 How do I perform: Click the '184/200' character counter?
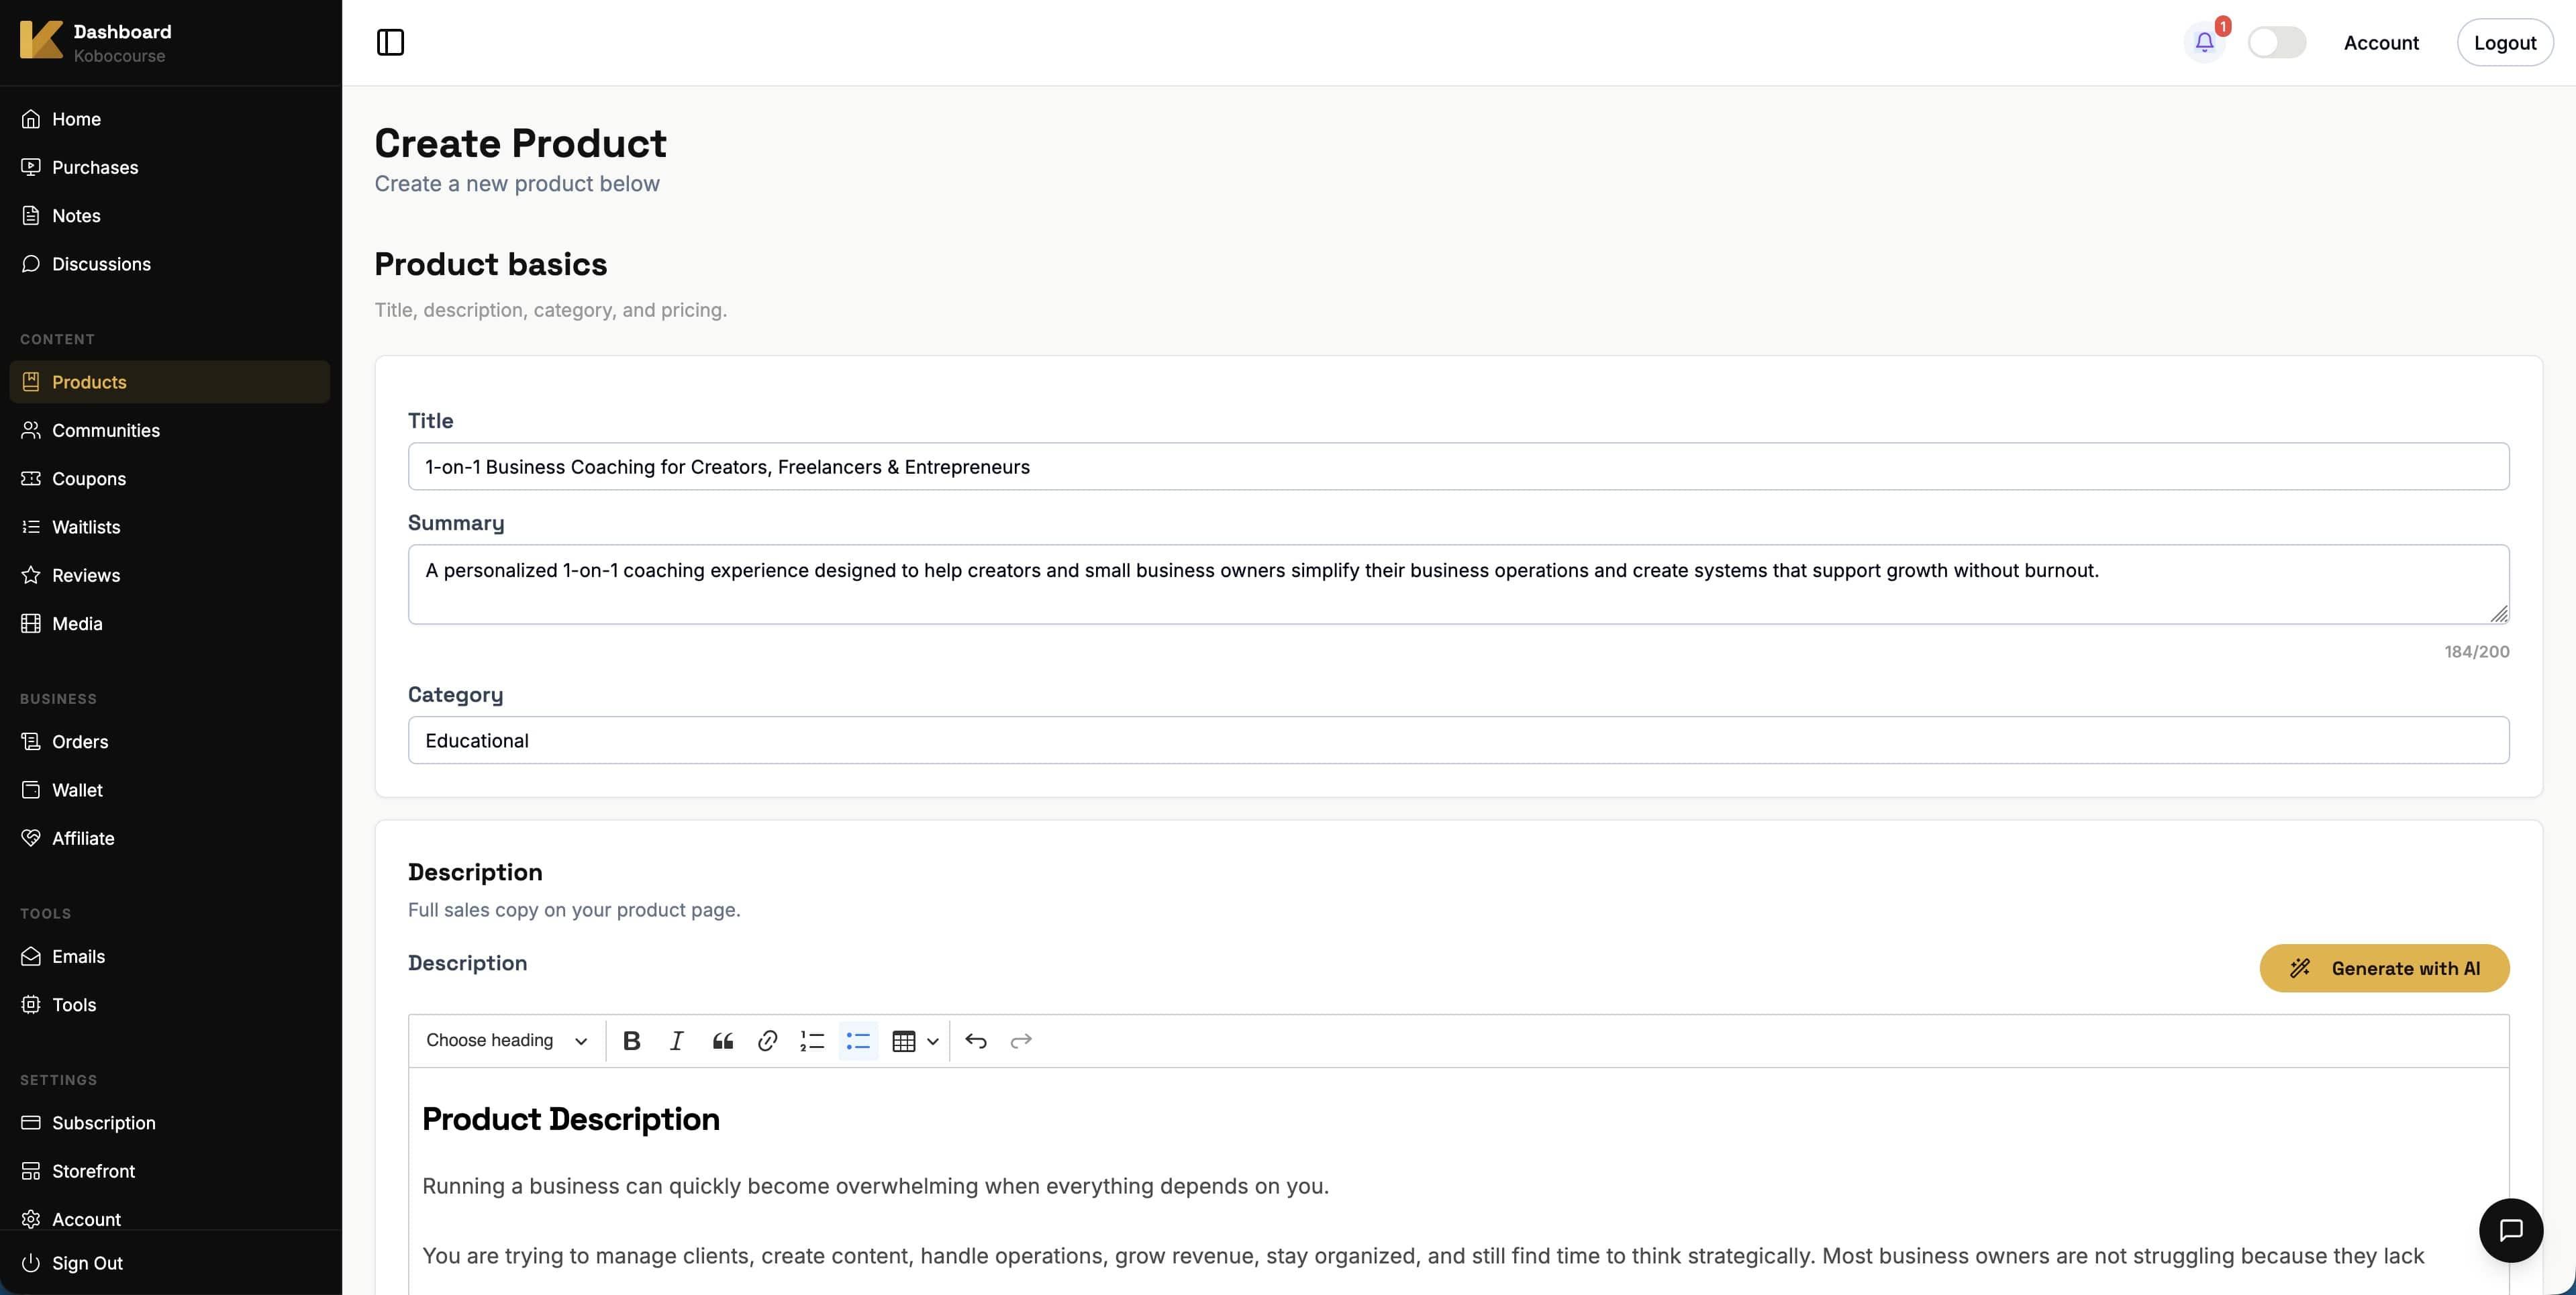tap(2477, 652)
